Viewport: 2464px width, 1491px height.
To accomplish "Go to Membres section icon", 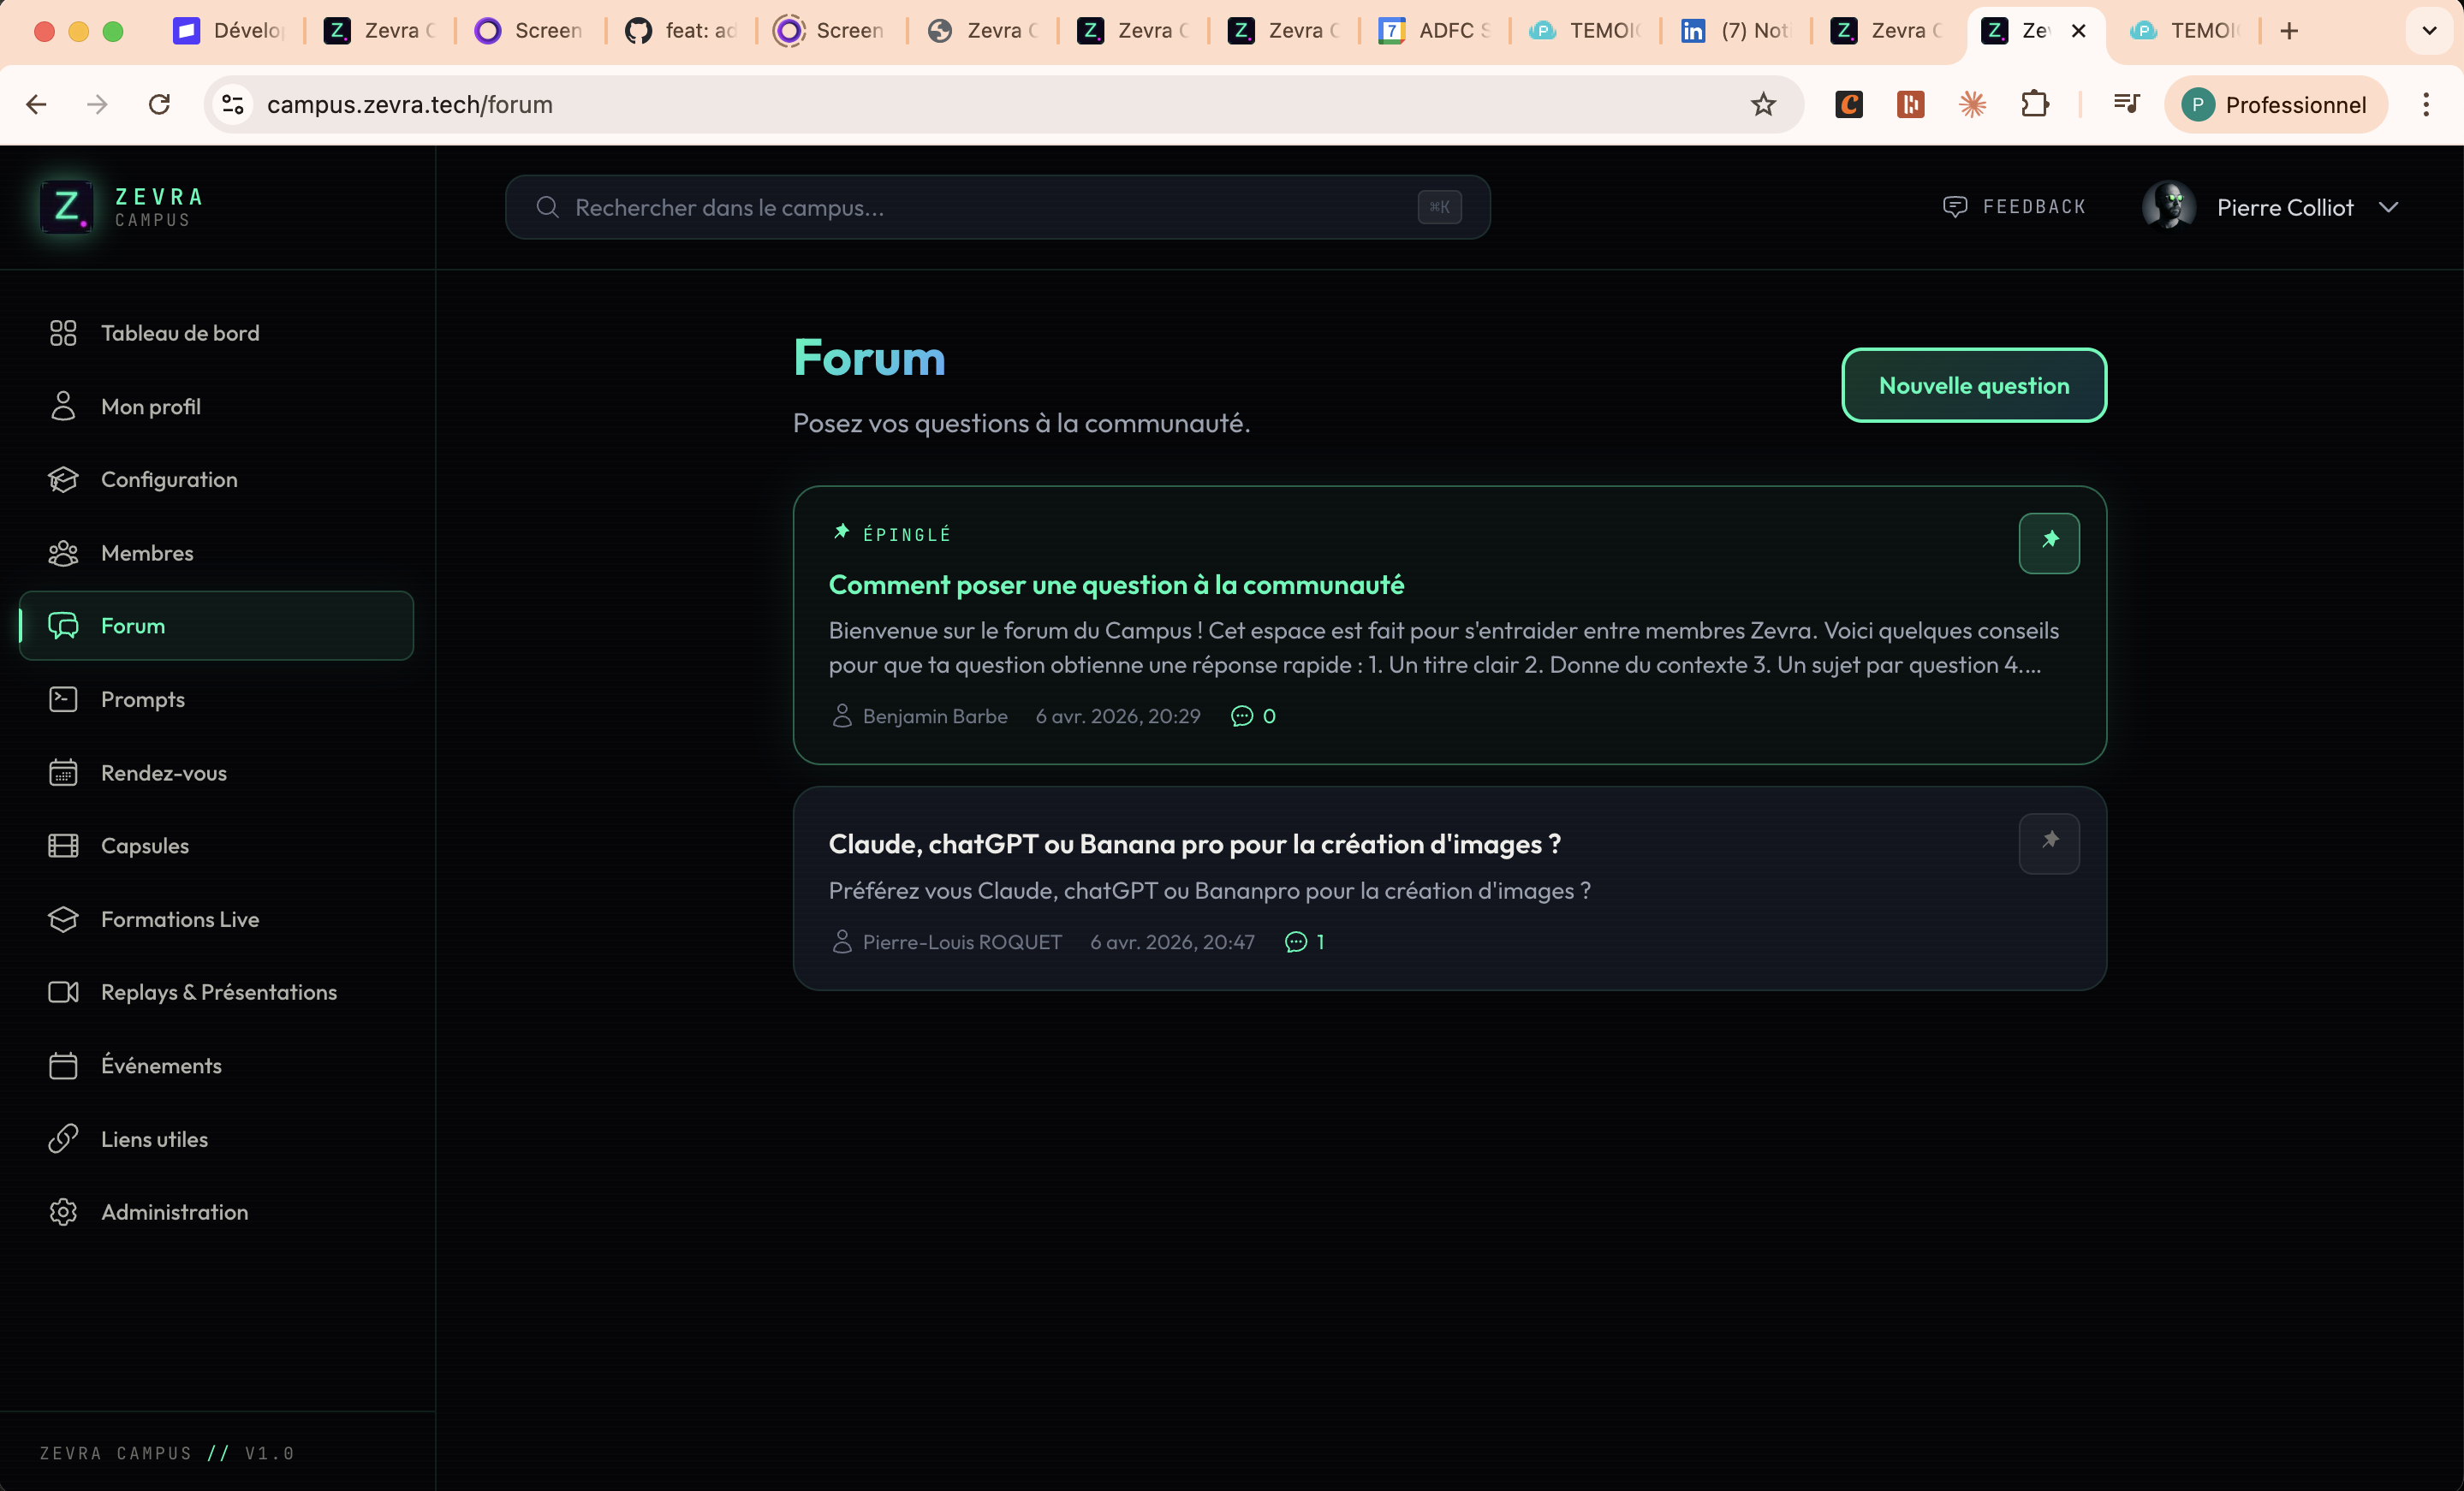I will (x=63, y=553).
